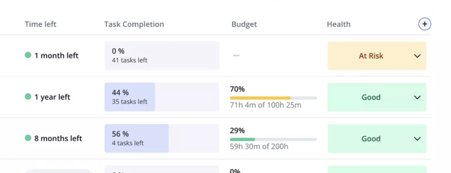451x173 pixels.
Task: Select the Health column header
Action: point(338,24)
